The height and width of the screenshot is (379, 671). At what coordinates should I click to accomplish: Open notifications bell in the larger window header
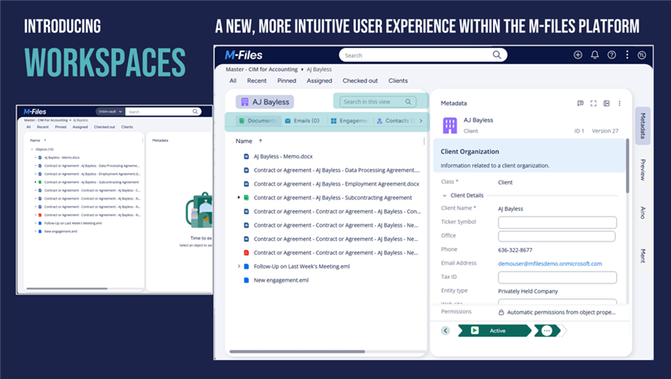point(595,54)
